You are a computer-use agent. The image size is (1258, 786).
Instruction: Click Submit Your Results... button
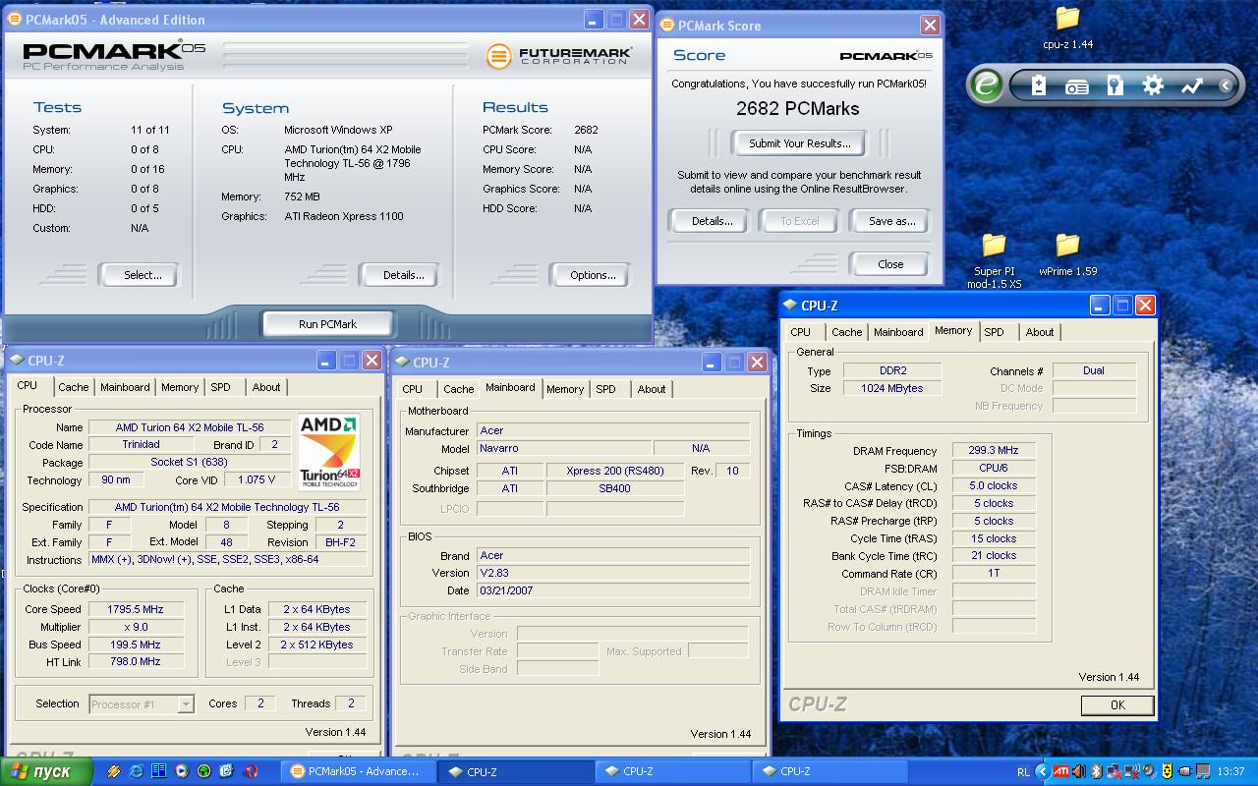pyautogui.click(x=800, y=143)
